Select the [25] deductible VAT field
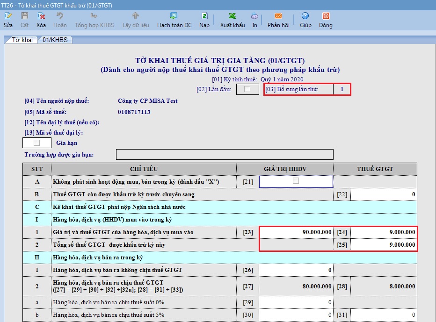The width and height of the screenshot is (436, 322). coord(384,245)
